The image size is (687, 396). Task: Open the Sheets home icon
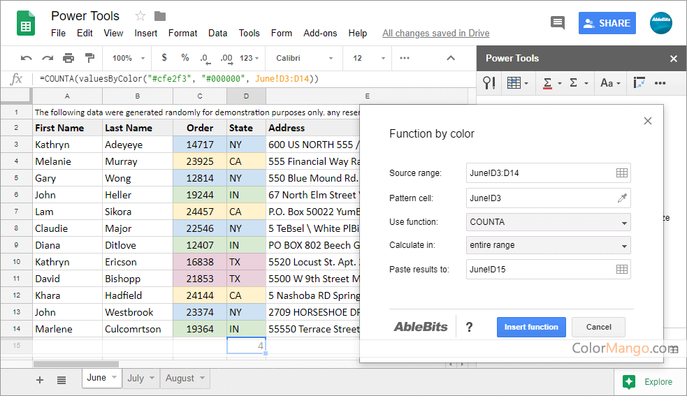click(26, 23)
